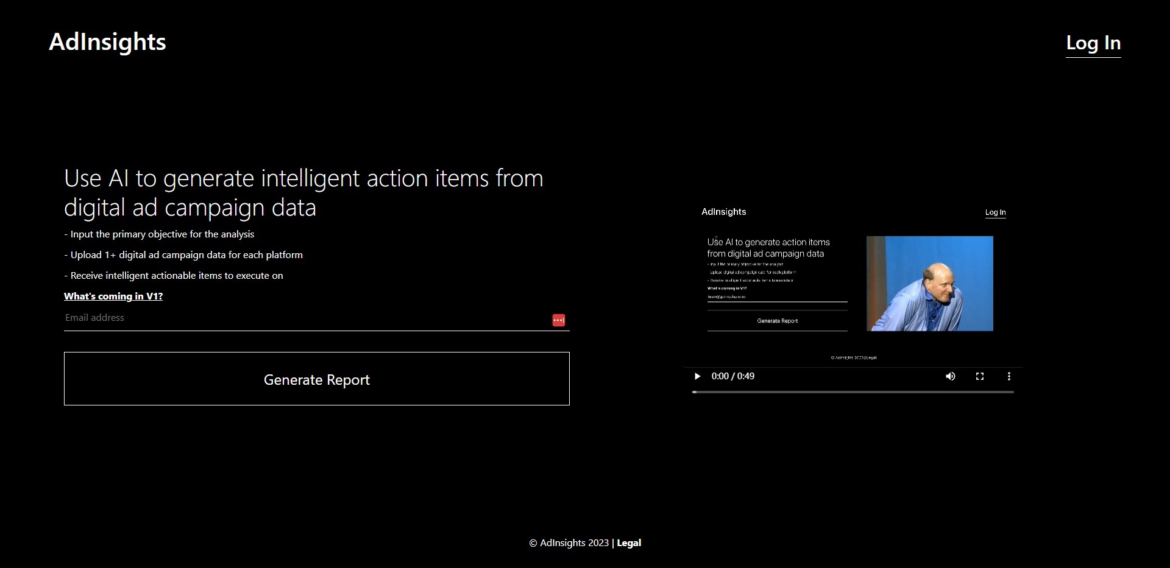
Task: Click the AdInsights logo heading
Action: coord(107,41)
